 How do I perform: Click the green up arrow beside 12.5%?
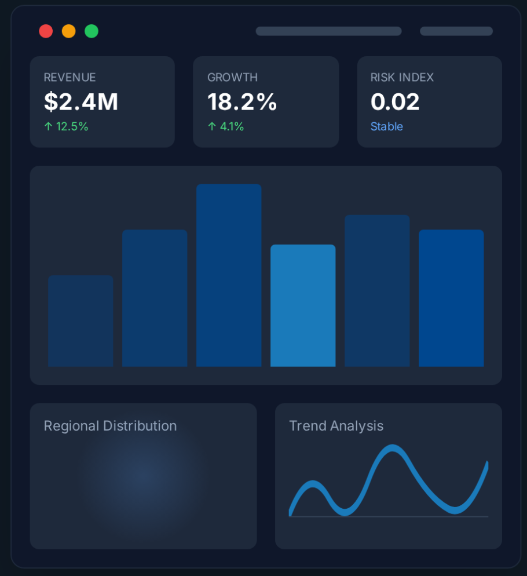point(48,126)
